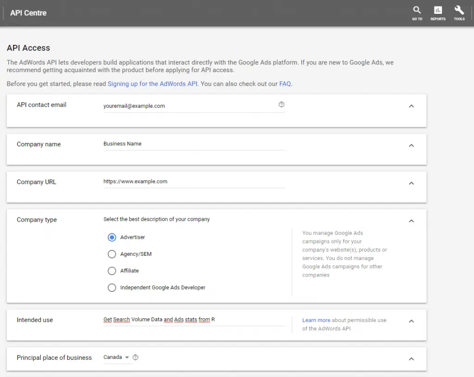
Task: Click the Company type label
Action: click(37, 220)
